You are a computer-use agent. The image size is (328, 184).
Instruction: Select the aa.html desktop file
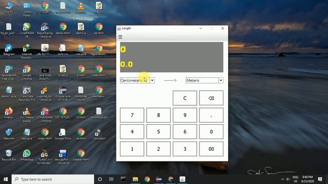point(99,29)
